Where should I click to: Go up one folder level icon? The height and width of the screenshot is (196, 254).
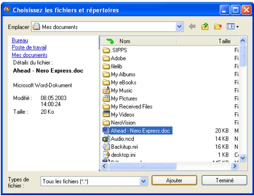[205, 26]
